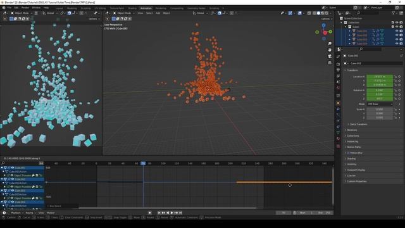Open the Tool properties tab icon

338,56
